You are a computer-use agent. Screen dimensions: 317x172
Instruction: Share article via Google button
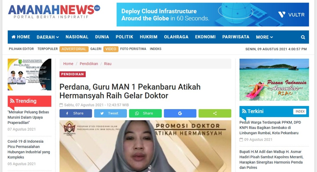180,113
